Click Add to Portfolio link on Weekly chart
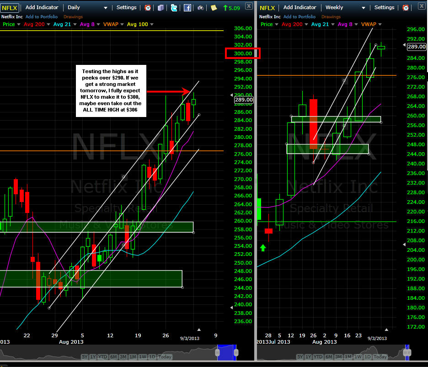Screen dimensions: 428x367 point(300,17)
